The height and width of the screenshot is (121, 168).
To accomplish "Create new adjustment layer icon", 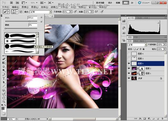I will tap(149, 118).
